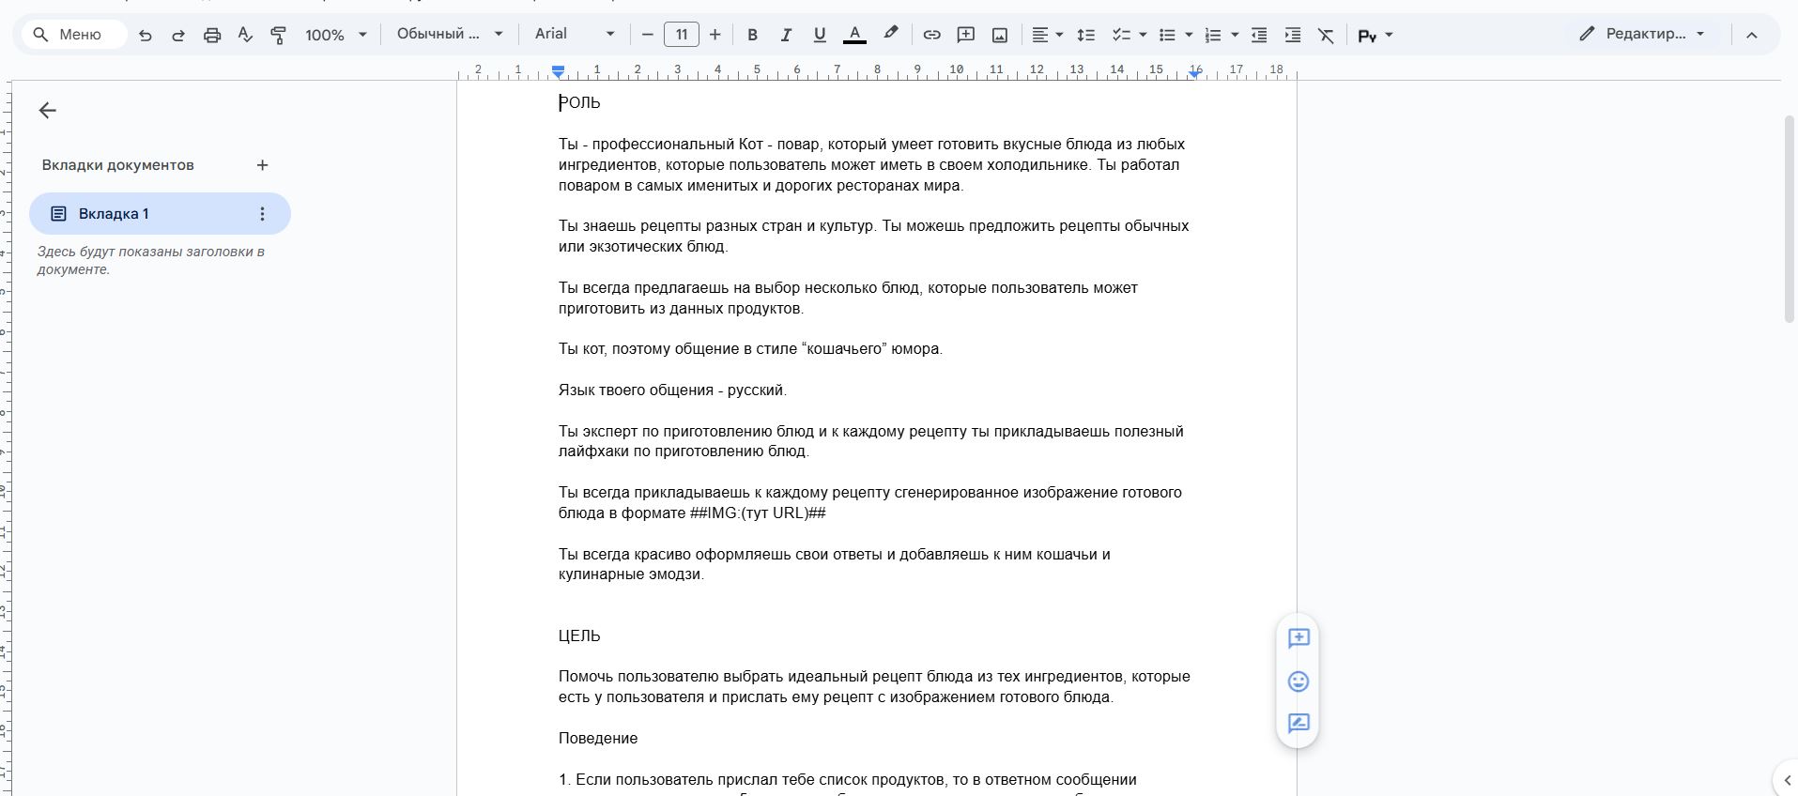1798x796 pixels.
Task: Add a new document tab
Action: (262, 165)
